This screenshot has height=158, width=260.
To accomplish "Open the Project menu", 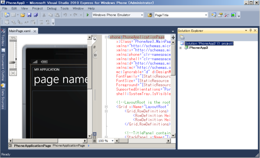I will [37, 8].
